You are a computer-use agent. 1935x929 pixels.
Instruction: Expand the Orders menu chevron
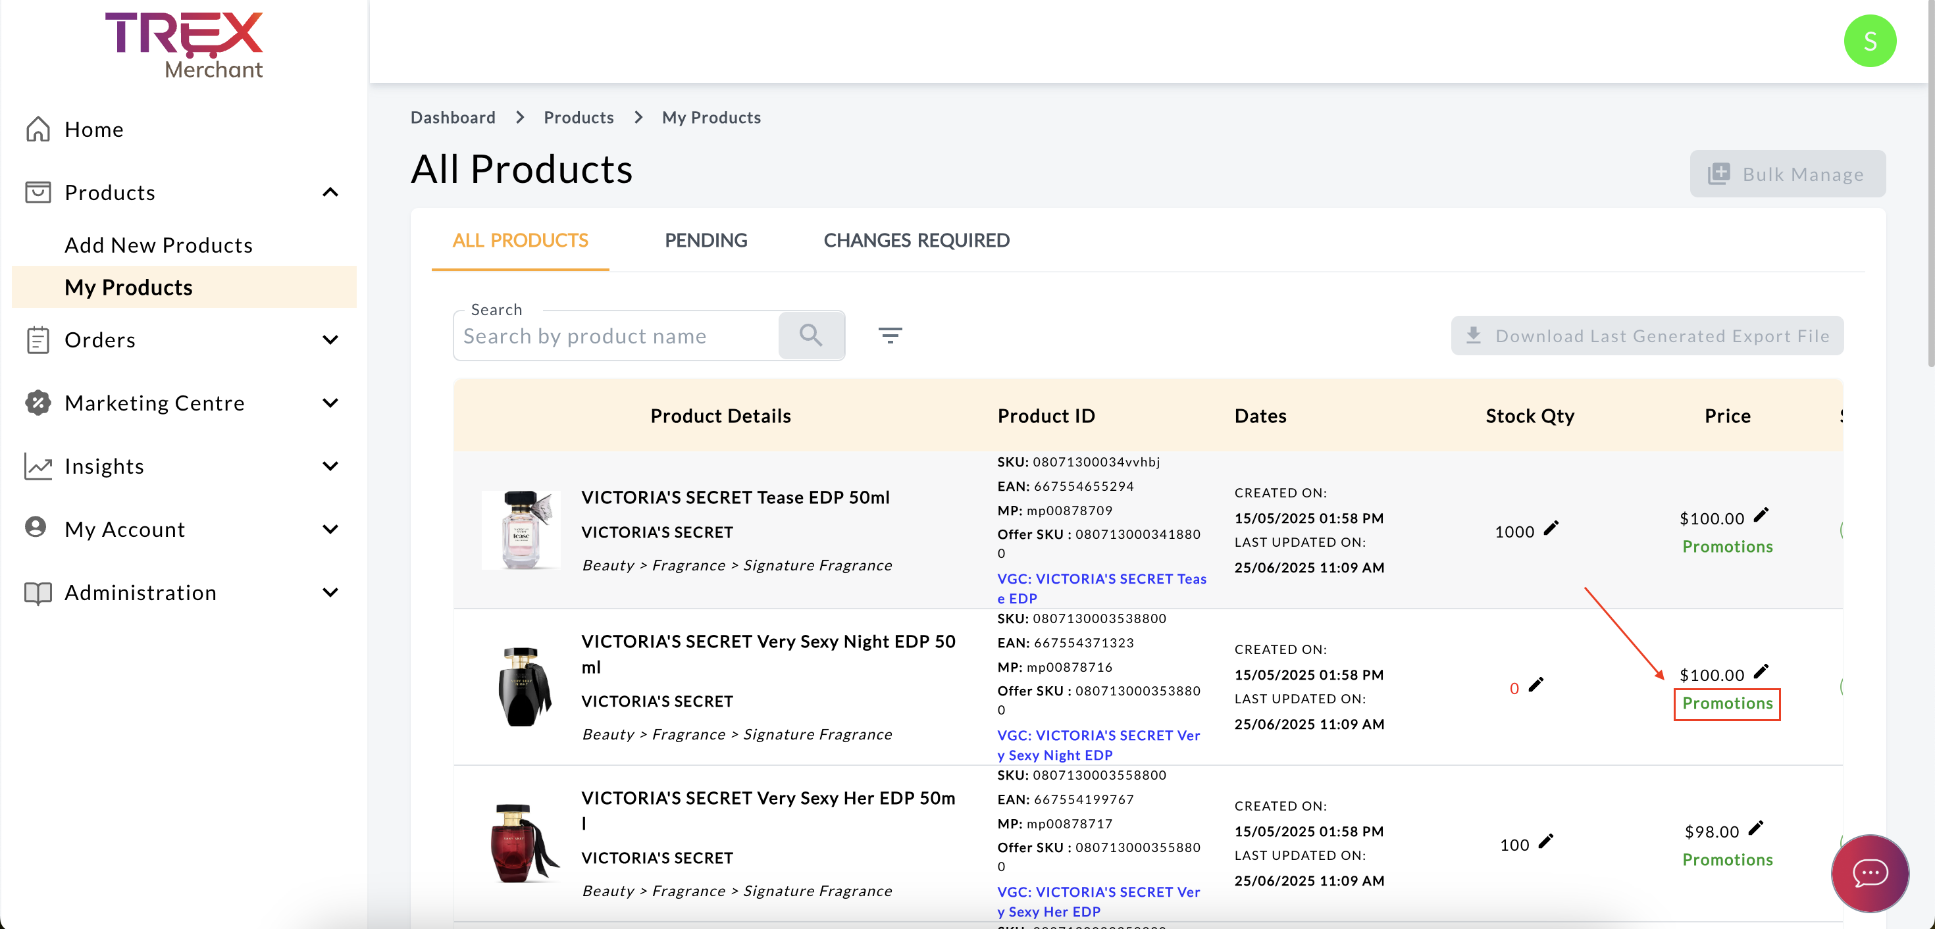(330, 339)
